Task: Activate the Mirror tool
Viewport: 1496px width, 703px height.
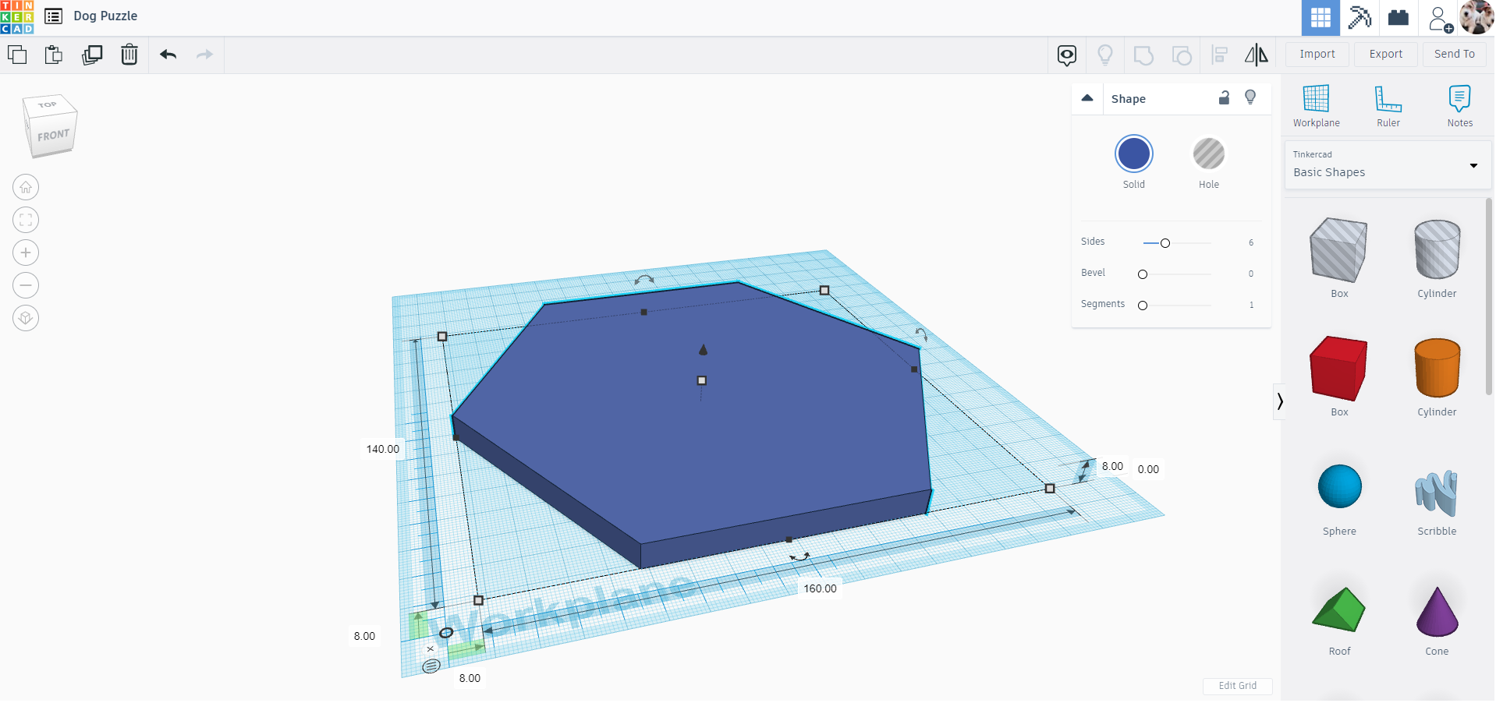Action: click(x=1256, y=55)
